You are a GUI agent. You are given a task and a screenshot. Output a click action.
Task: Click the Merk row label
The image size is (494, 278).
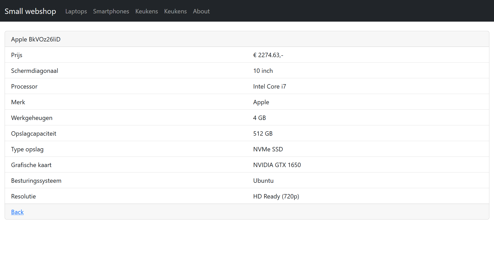pyautogui.click(x=18, y=102)
